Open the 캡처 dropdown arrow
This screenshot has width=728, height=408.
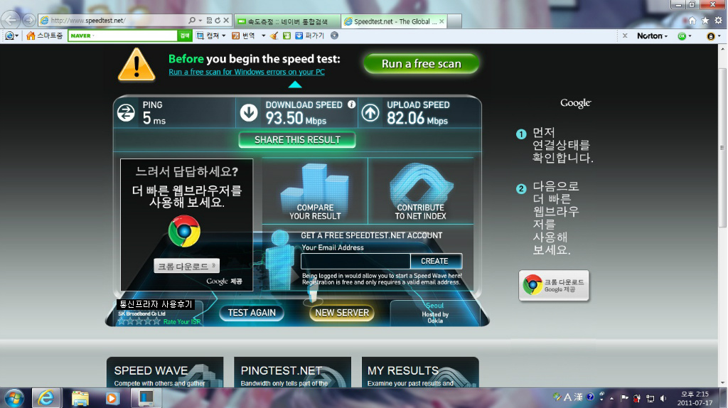coord(224,36)
